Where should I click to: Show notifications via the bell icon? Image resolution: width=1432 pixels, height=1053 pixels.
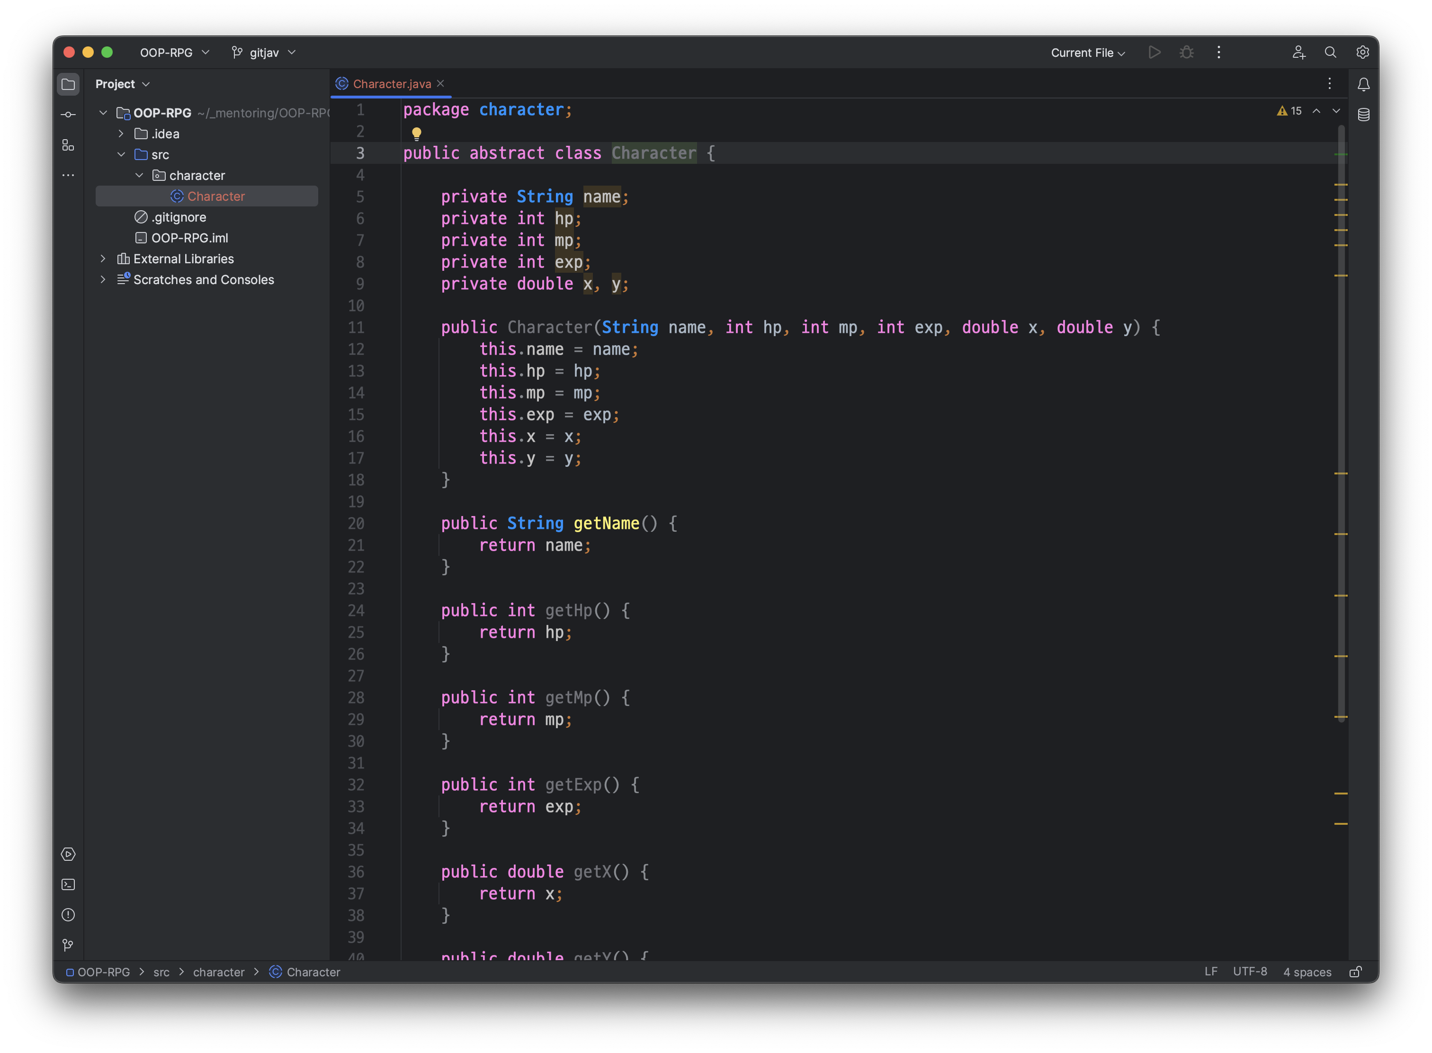(1363, 84)
